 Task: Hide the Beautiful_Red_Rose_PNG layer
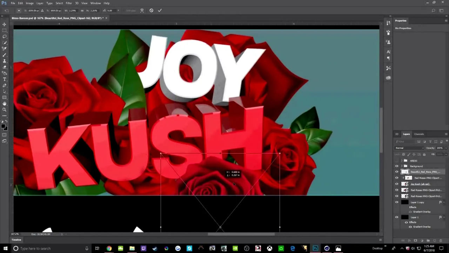click(x=397, y=172)
